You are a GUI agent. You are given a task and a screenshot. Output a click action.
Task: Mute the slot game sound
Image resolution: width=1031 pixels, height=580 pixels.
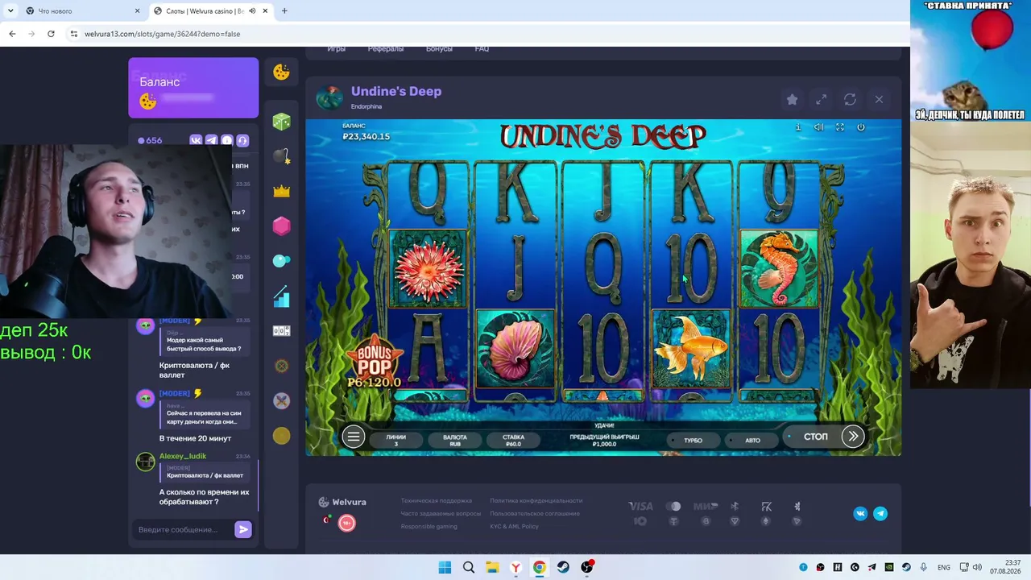(x=818, y=127)
